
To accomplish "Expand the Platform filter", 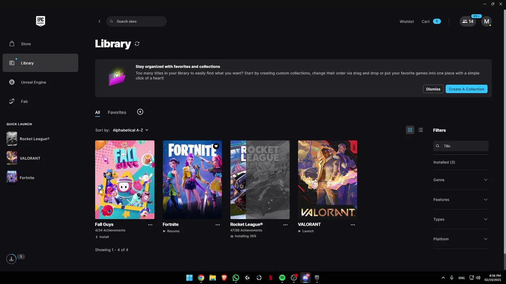I will 461,239.
